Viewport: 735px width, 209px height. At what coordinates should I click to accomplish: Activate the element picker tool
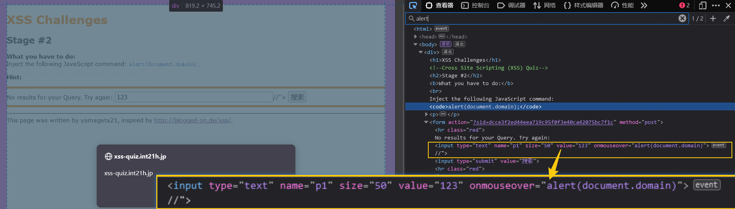click(x=413, y=5)
